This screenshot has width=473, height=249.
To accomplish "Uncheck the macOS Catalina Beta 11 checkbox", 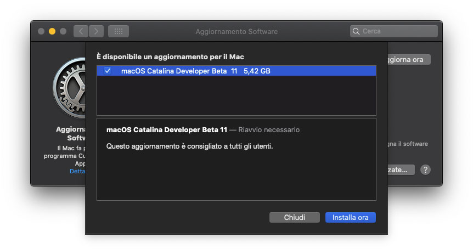I will click(108, 71).
